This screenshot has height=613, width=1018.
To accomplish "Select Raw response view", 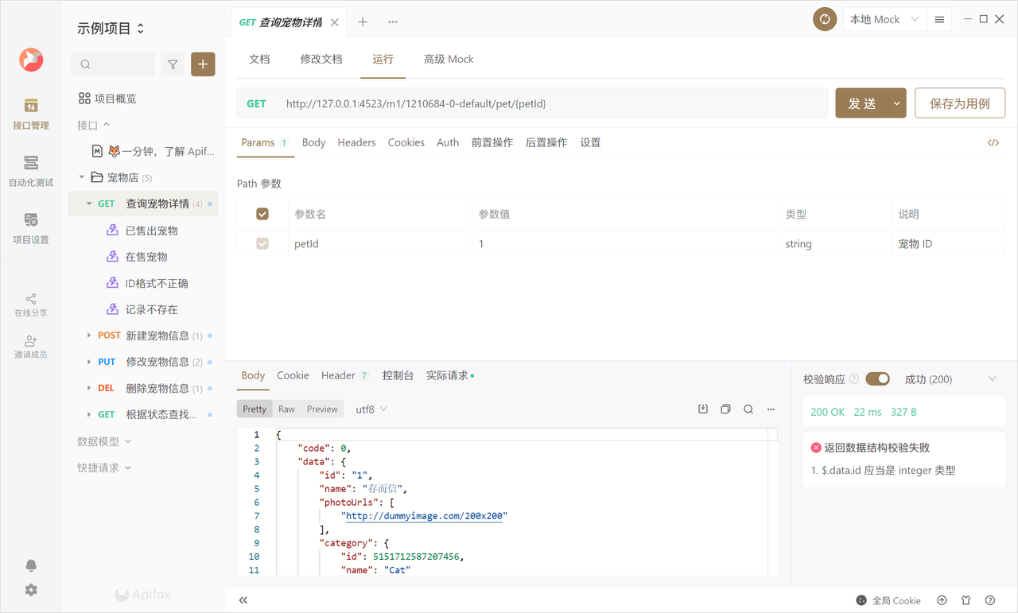I will [286, 409].
